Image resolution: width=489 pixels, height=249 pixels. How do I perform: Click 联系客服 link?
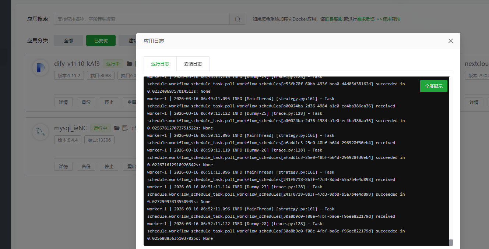(334, 19)
